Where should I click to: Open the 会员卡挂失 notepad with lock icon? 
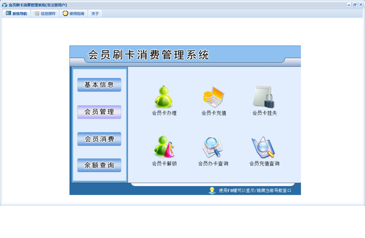(x=264, y=97)
